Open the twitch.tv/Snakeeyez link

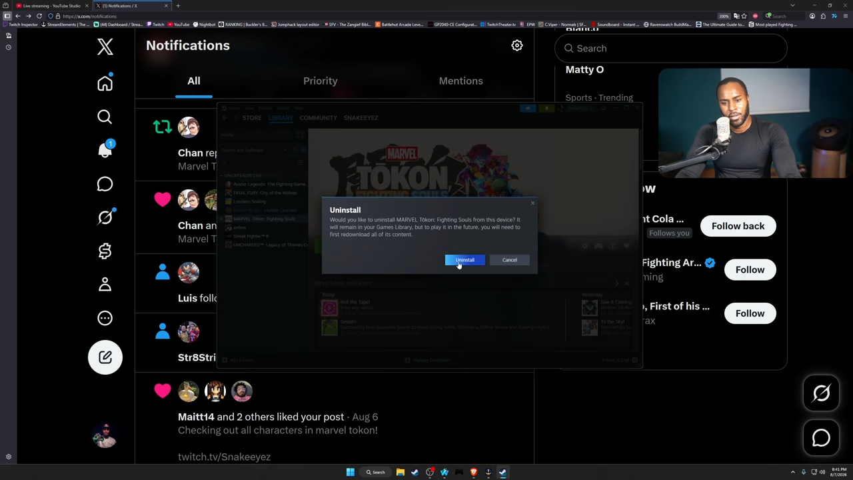tap(224, 457)
